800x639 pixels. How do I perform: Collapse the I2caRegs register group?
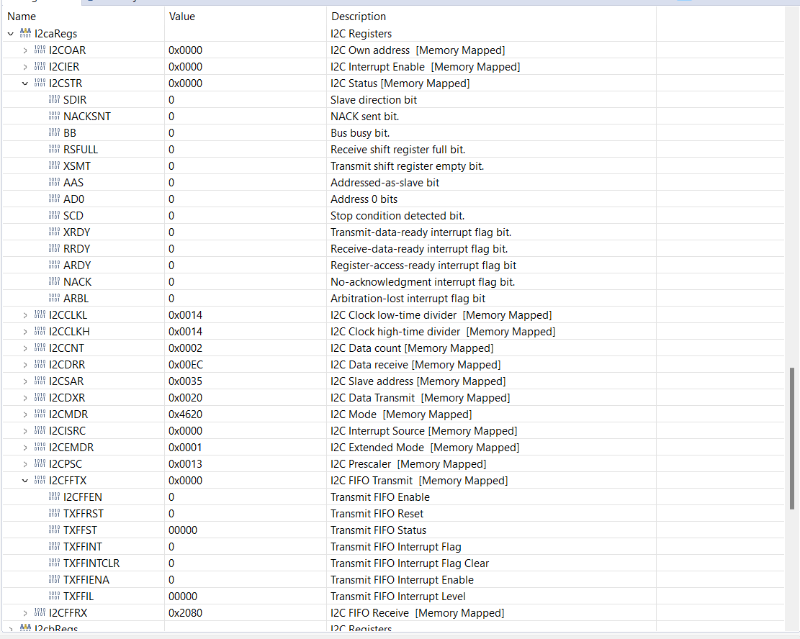pyautogui.click(x=11, y=34)
